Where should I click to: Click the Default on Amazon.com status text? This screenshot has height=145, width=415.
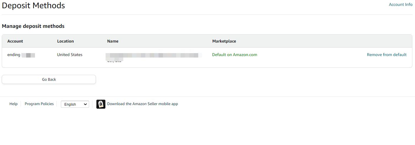[235, 55]
